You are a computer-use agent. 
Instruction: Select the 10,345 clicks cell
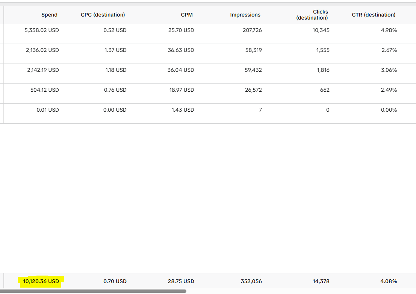[321, 30]
